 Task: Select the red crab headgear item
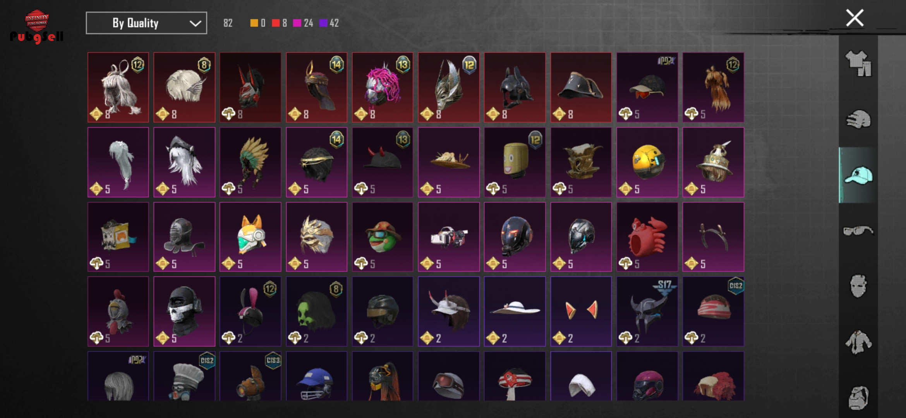click(647, 237)
